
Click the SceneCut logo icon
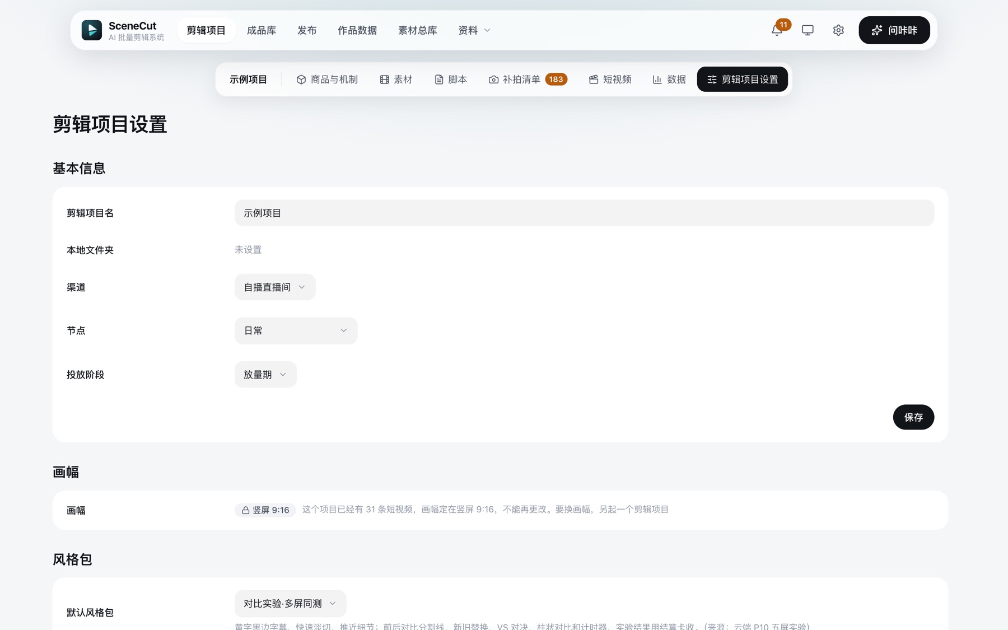92,30
